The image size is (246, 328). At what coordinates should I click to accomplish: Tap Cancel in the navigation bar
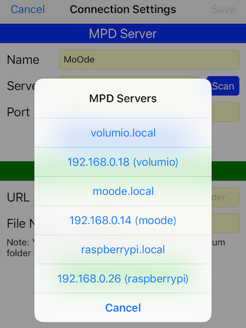click(x=28, y=9)
